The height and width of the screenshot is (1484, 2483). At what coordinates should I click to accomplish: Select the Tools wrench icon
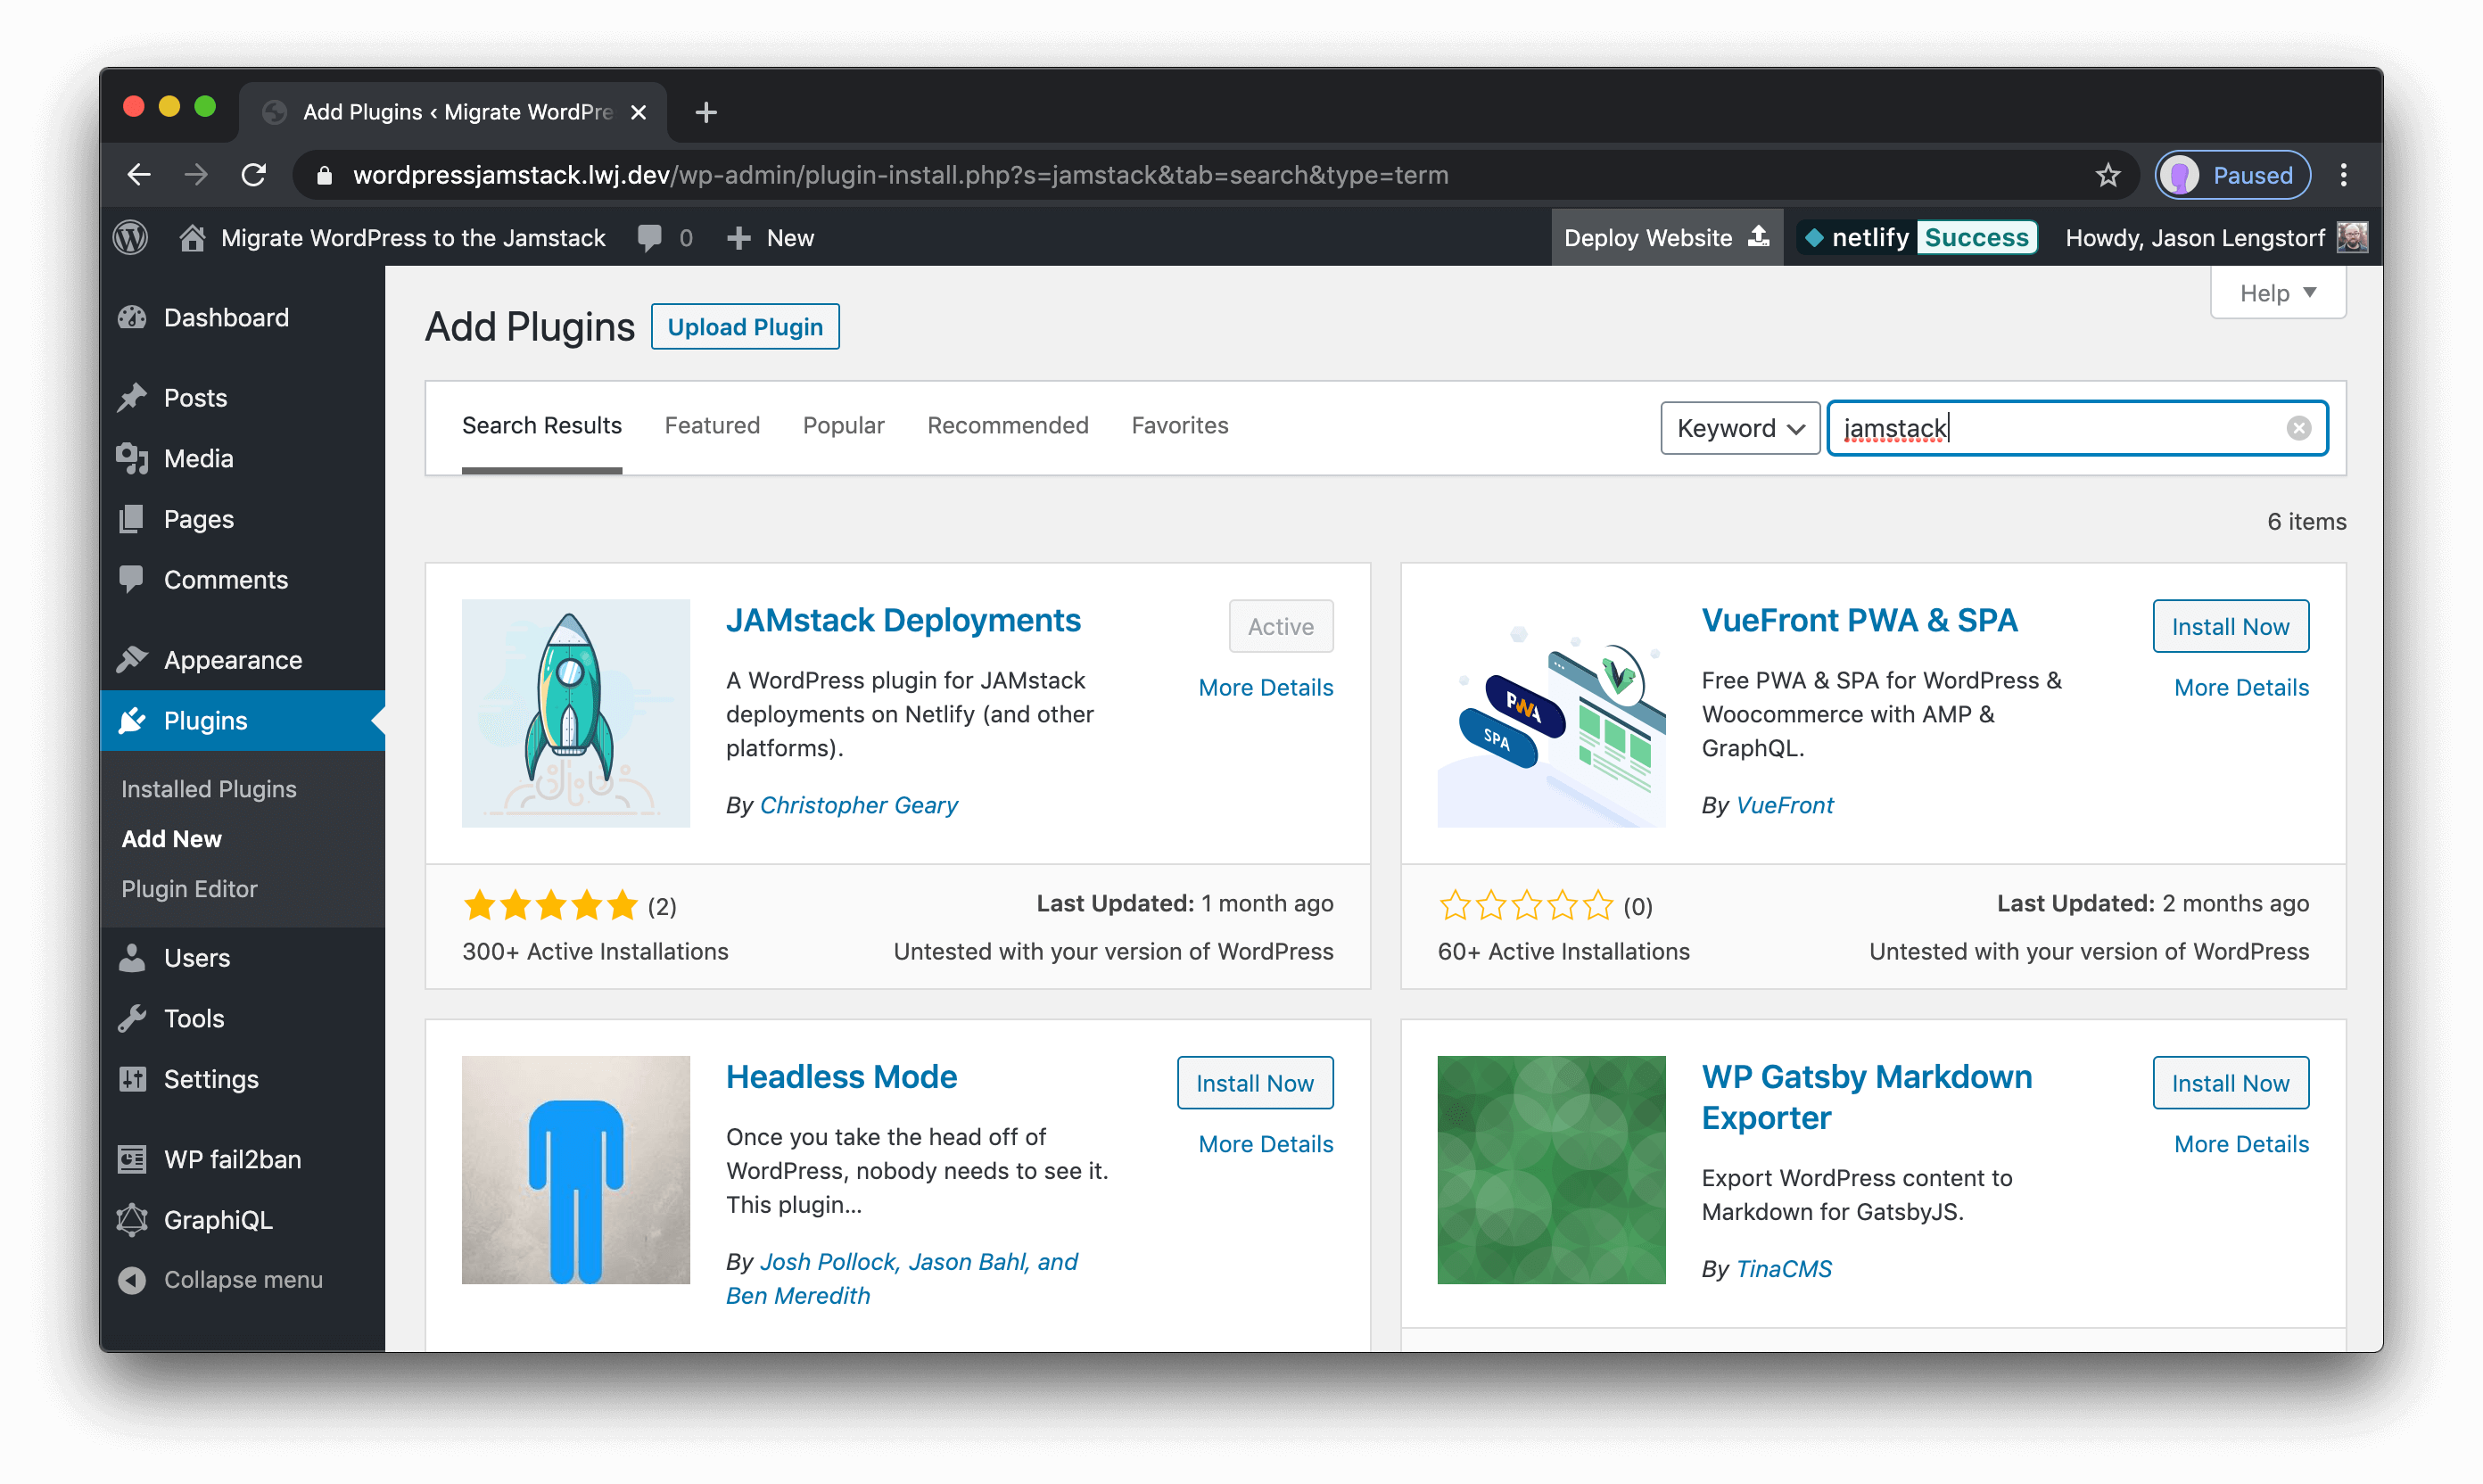133,1018
